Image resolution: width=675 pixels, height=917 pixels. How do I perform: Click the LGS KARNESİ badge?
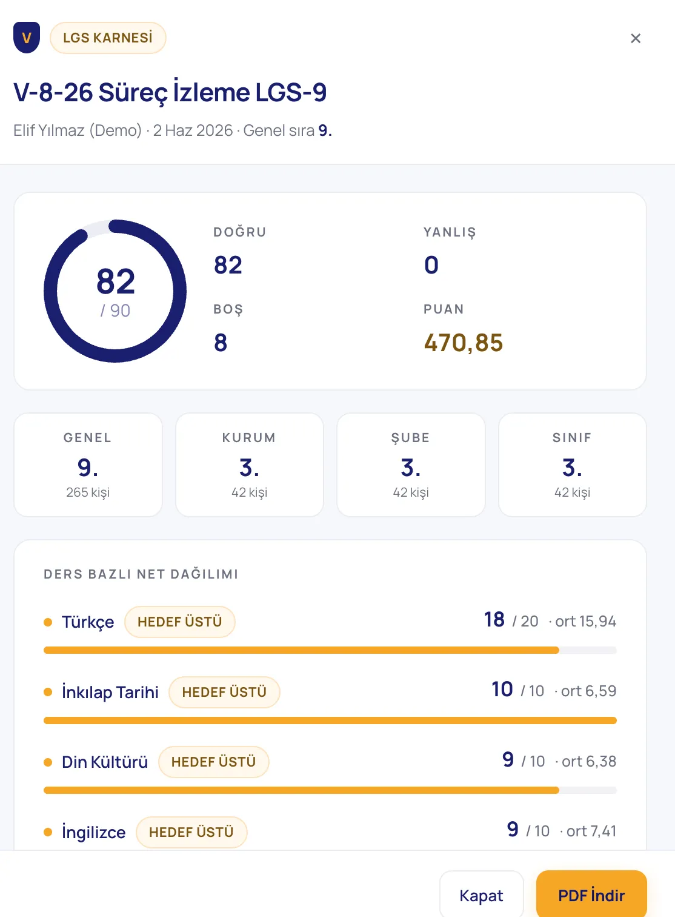point(108,38)
